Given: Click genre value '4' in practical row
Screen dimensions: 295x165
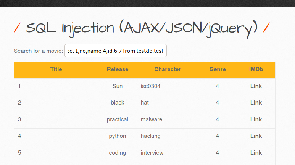Looking at the screenshot, I should pos(218,119).
